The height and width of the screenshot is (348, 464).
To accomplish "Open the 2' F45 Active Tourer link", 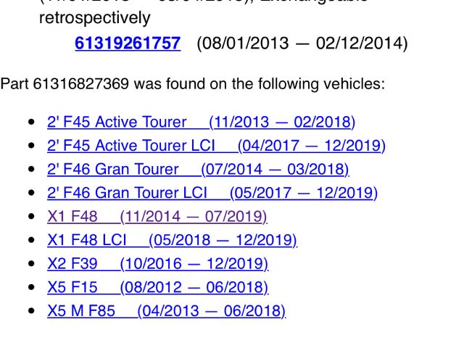I will pos(116,122).
